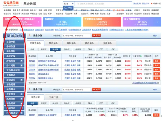Click the red 查询 button in 基金净值 section

96,35
